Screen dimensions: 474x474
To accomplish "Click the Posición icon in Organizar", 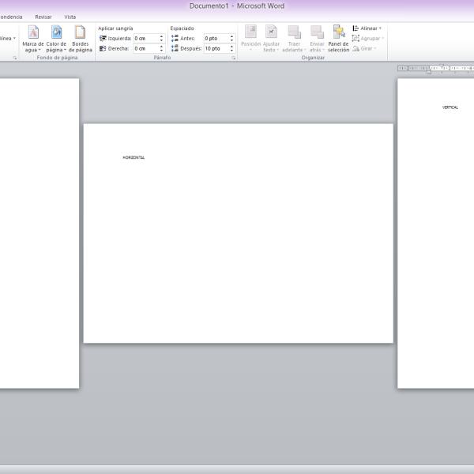I will 250,32.
